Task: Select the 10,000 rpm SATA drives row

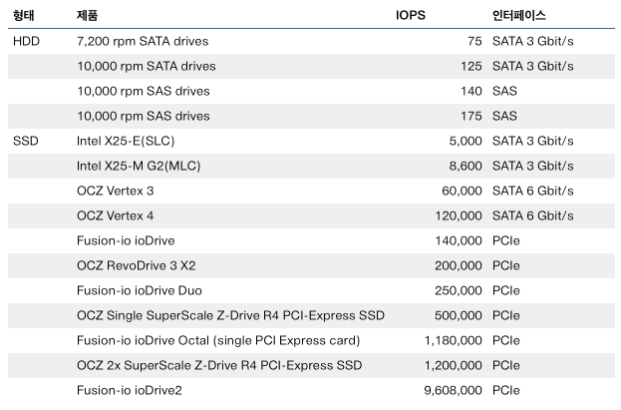Action: pos(311,66)
